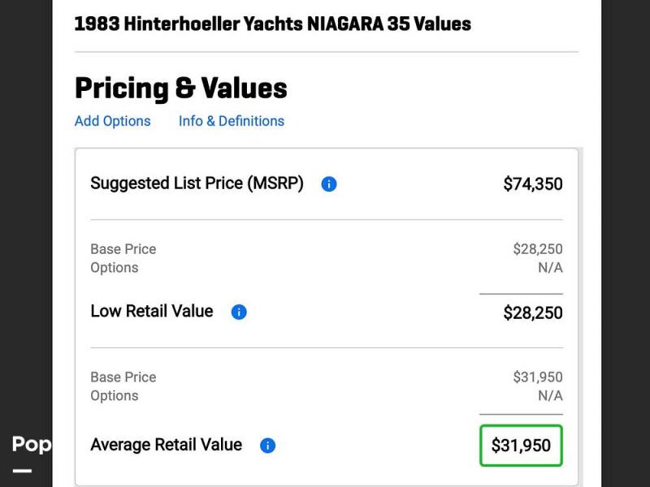The height and width of the screenshot is (487, 650).
Task: Click the Options label under the $28,250 base price
Action: tap(115, 268)
